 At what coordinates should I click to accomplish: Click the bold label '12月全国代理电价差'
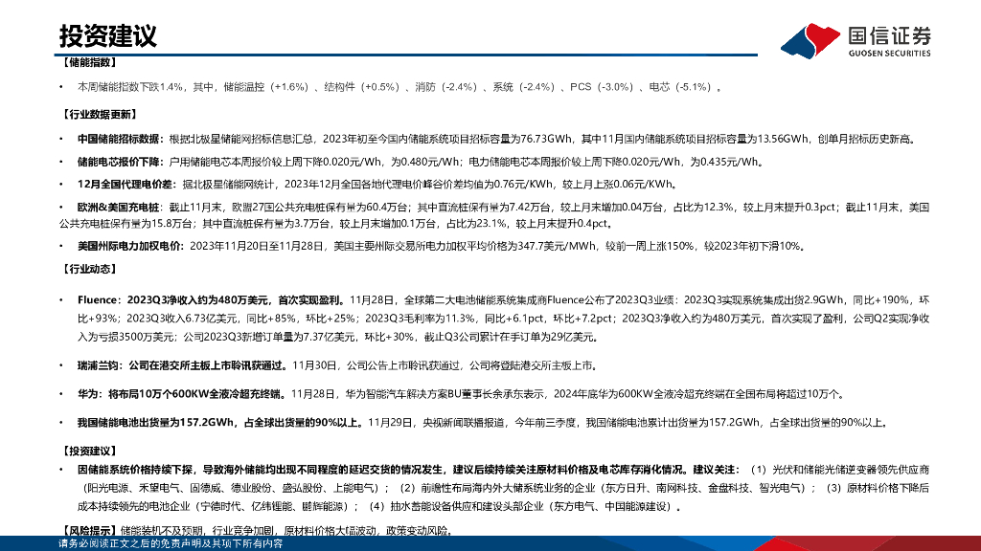point(125,185)
